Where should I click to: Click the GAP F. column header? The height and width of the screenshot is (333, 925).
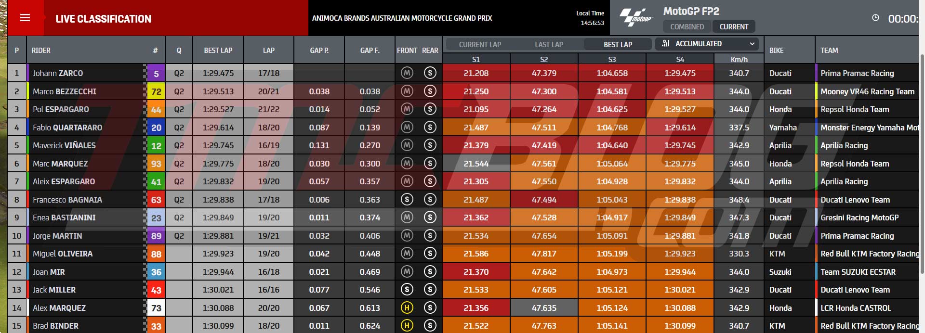pos(370,50)
